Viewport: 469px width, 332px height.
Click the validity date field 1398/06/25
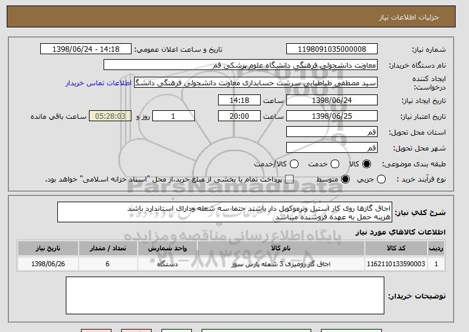pos(332,116)
